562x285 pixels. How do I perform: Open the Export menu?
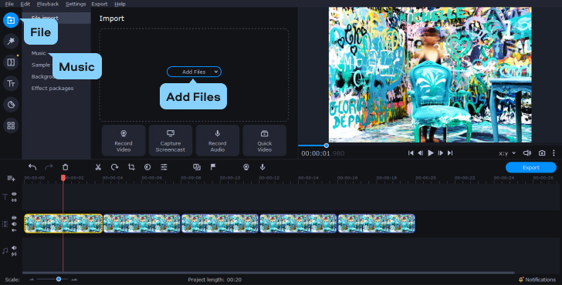coord(100,4)
